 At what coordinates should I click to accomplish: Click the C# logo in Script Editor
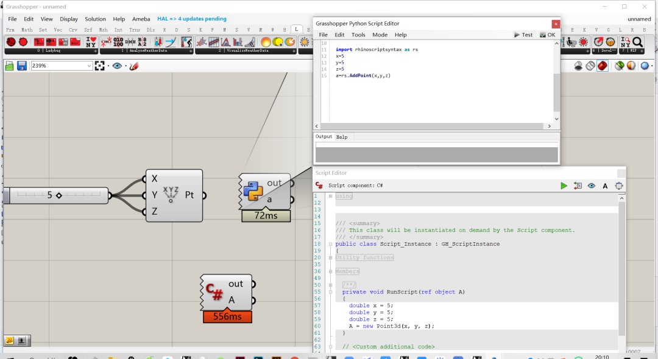319,185
